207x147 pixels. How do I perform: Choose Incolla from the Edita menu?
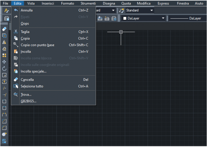tap(53, 52)
